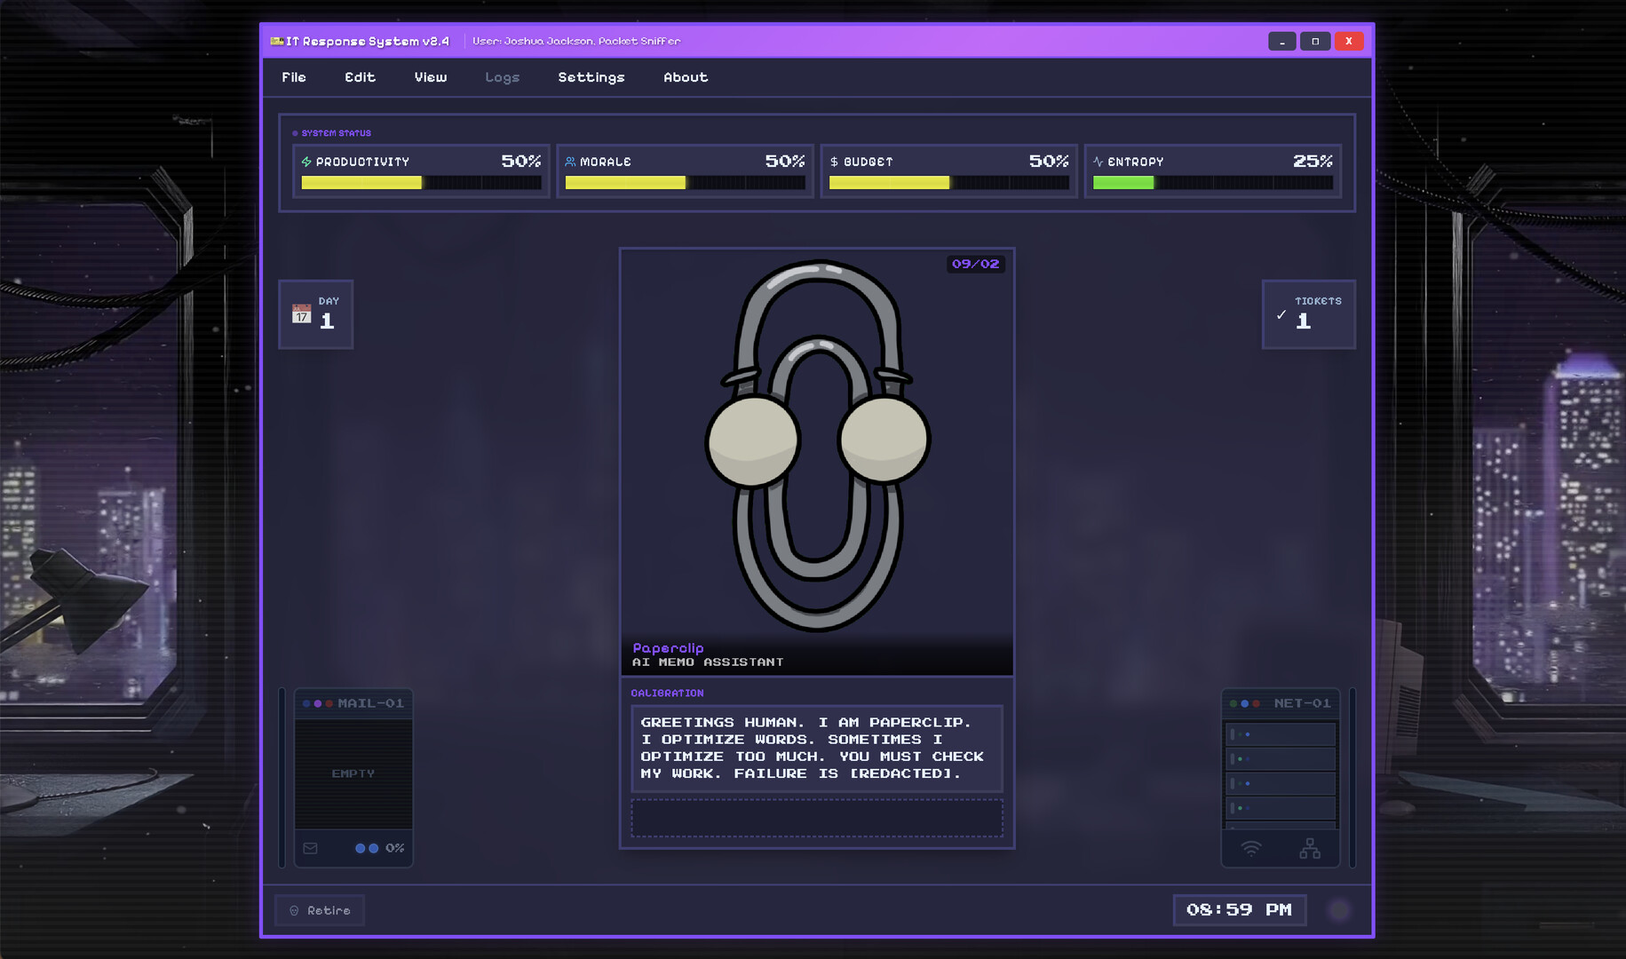Click the calendar icon beside Day
The image size is (1626, 959).
click(302, 314)
